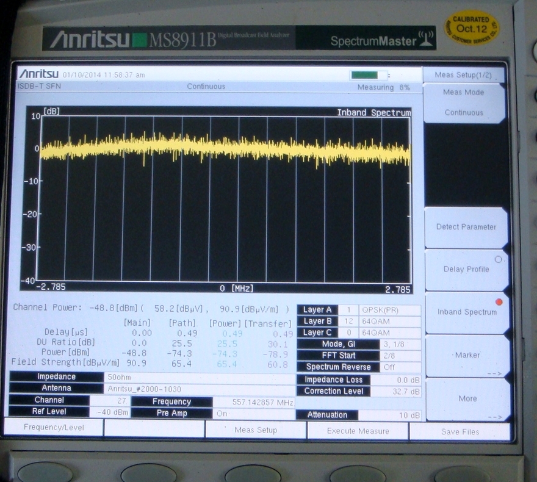This screenshot has width=537, height=482.
Task: Click the -2.785 axis start label
Action: coord(51,287)
